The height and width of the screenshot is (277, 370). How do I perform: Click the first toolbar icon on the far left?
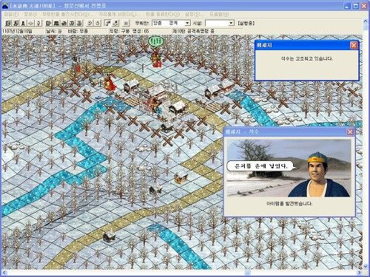coord(8,23)
